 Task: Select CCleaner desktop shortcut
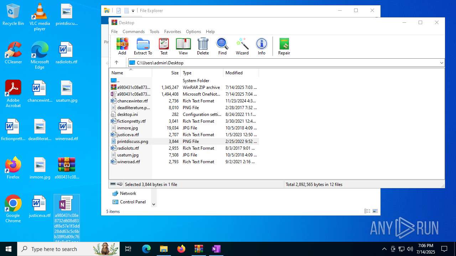(13, 53)
